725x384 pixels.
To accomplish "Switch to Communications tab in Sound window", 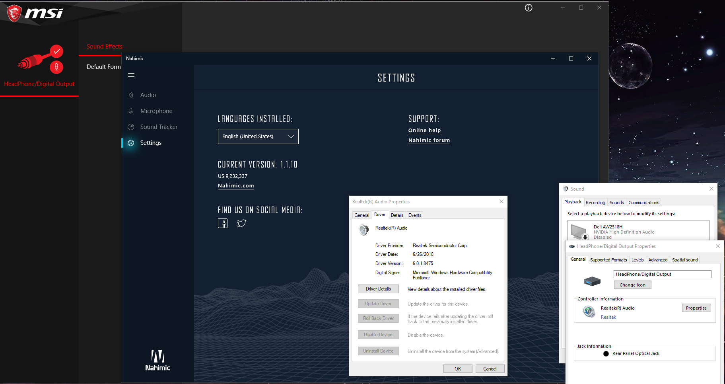I will point(643,203).
